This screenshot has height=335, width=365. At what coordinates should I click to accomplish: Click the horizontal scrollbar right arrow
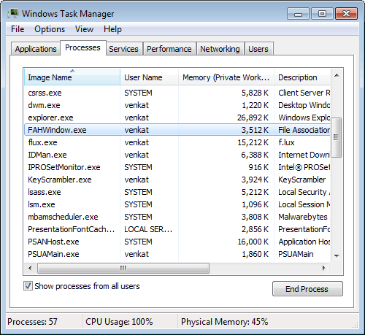click(324, 268)
